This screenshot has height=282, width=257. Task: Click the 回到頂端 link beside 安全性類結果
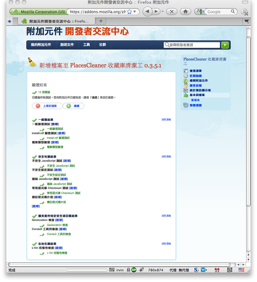[166, 156]
